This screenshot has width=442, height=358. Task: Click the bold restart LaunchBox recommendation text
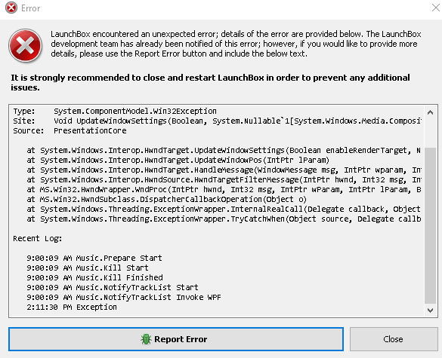210,82
